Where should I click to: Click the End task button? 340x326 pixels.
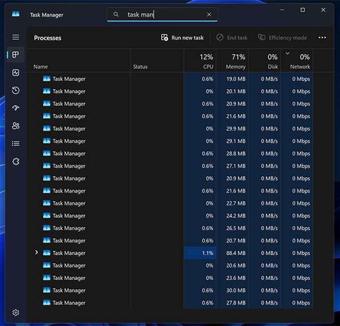click(232, 38)
